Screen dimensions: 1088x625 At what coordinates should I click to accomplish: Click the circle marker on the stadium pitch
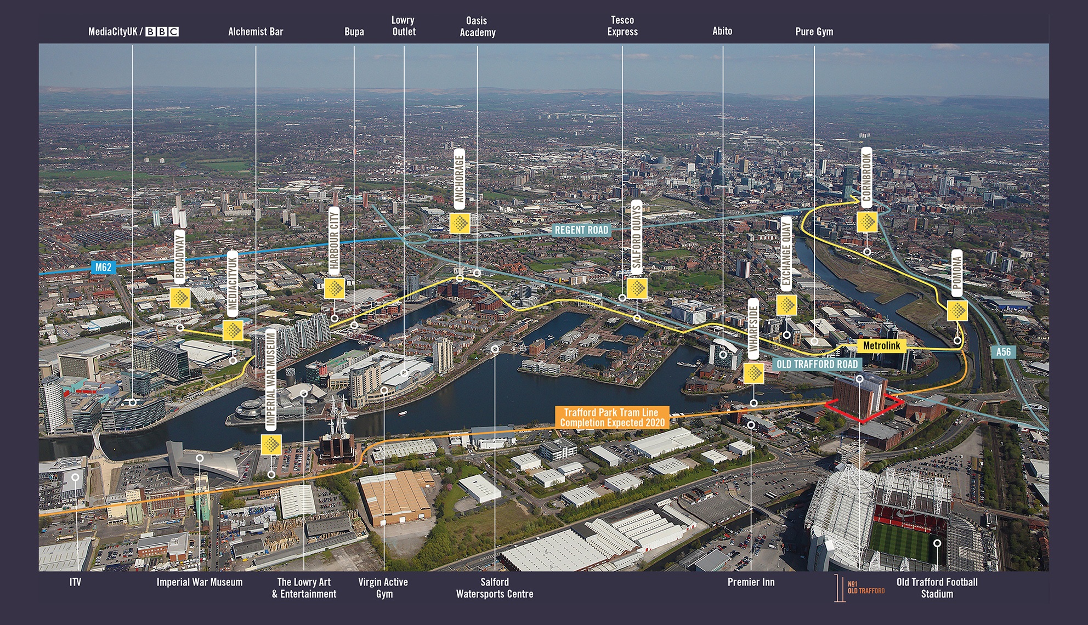(937, 543)
